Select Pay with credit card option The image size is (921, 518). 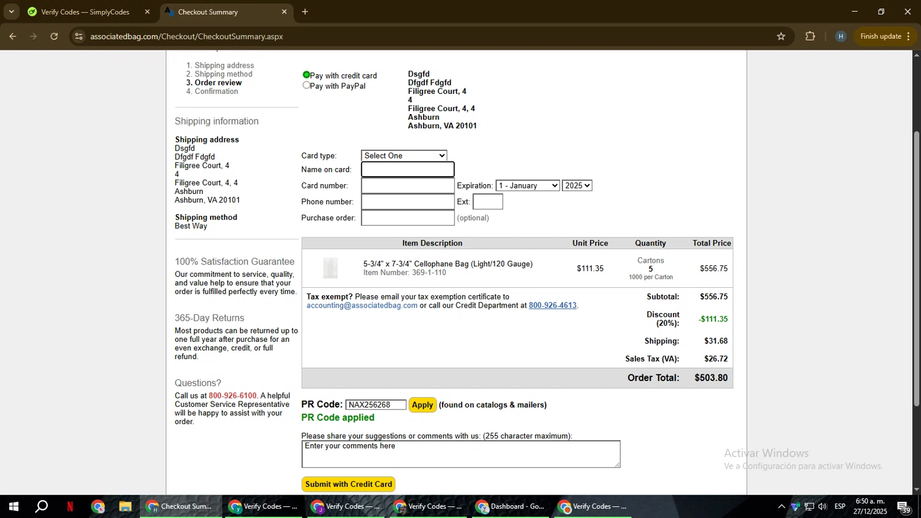[x=306, y=75]
